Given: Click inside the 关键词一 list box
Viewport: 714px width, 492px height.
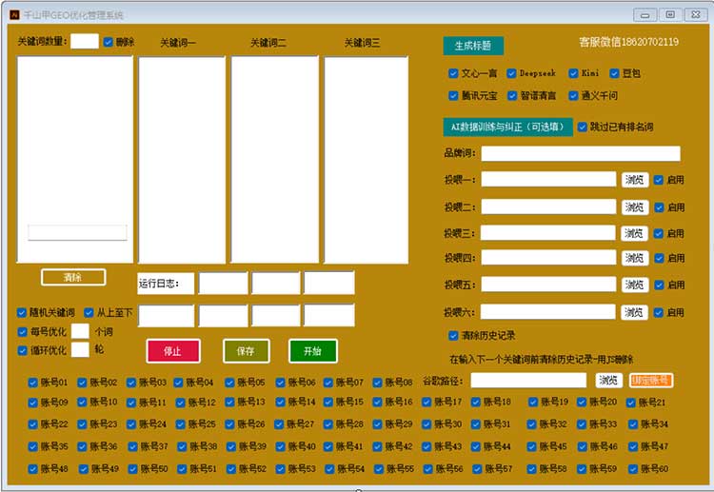Looking at the screenshot, I should click(x=182, y=159).
